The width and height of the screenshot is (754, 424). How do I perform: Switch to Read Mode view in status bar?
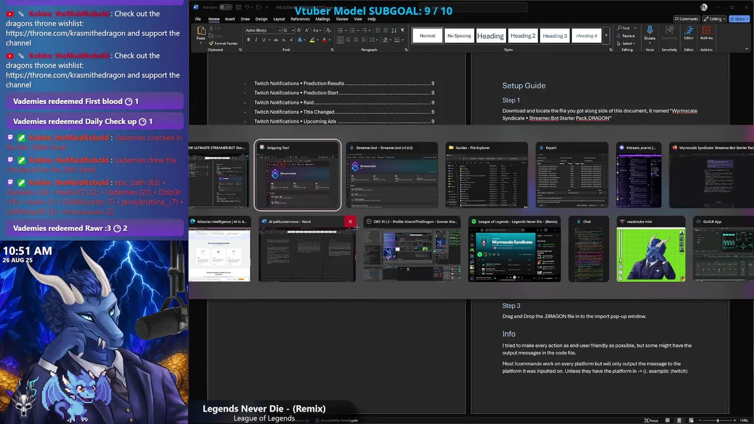(667, 420)
